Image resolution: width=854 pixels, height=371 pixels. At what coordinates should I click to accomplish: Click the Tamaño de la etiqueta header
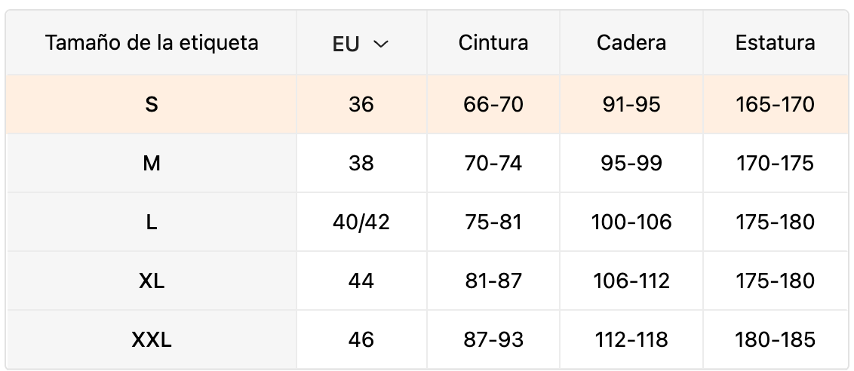tap(152, 43)
